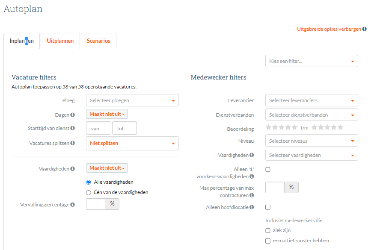
Task: Click the Dagen 'Maakt niet uit' button
Action: point(107,114)
